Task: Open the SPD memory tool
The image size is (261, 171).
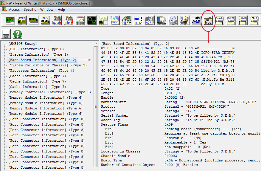Action: click(x=103, y=20)
